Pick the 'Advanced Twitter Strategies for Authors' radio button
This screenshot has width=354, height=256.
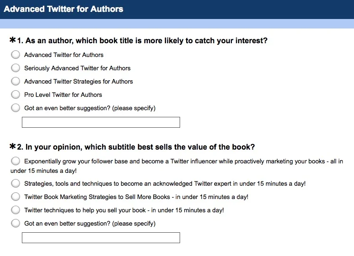(16, 81)
